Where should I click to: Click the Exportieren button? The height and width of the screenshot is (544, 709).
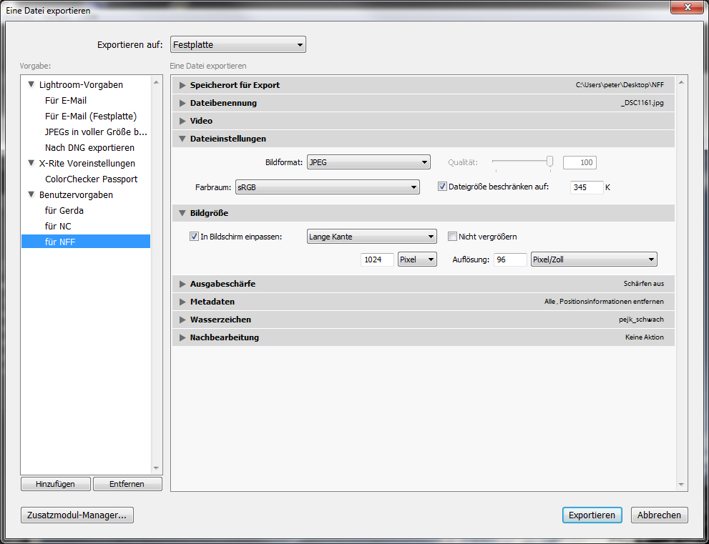[x=592, y=515]
